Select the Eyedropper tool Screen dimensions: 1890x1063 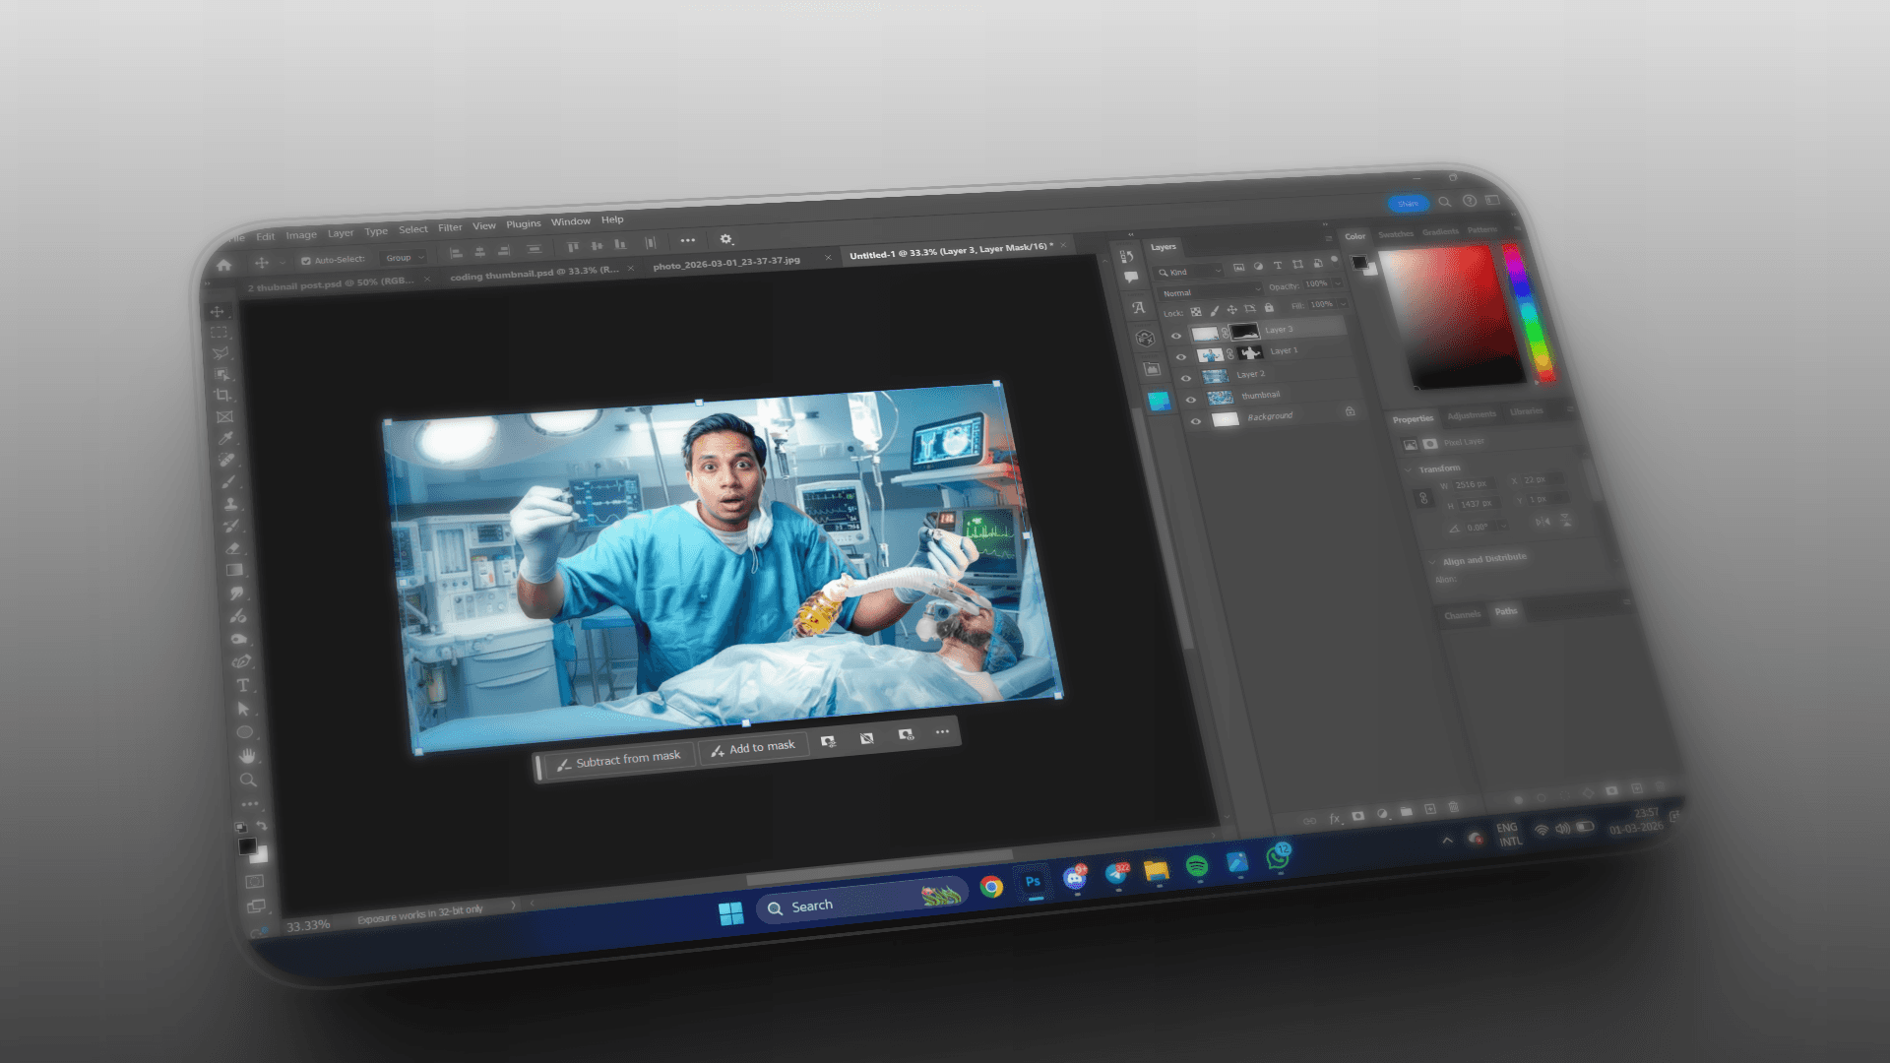(225, 438)
